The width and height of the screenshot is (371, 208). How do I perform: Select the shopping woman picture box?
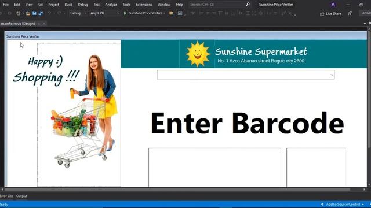pyautogui.click(x=79, y=115)
